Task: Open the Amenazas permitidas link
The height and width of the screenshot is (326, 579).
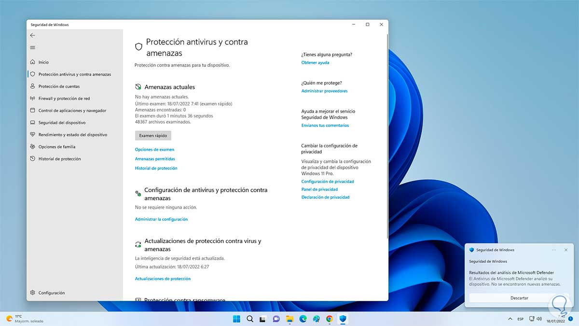Action: click(155, 159)
